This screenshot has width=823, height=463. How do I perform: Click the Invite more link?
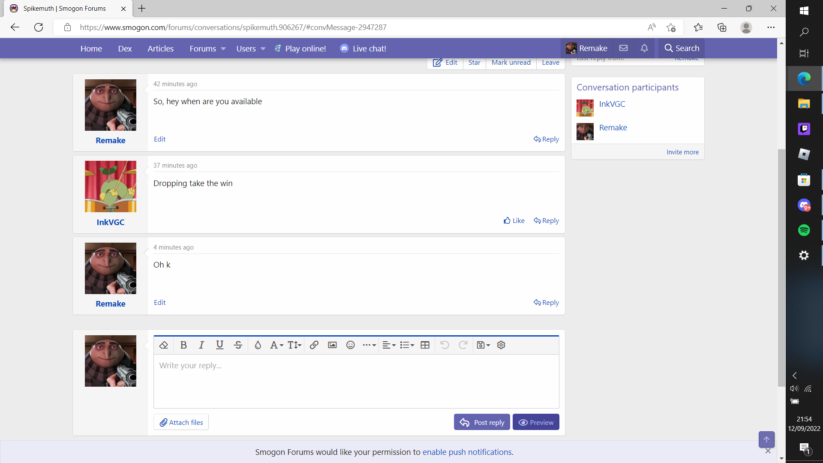click(682, 152)
